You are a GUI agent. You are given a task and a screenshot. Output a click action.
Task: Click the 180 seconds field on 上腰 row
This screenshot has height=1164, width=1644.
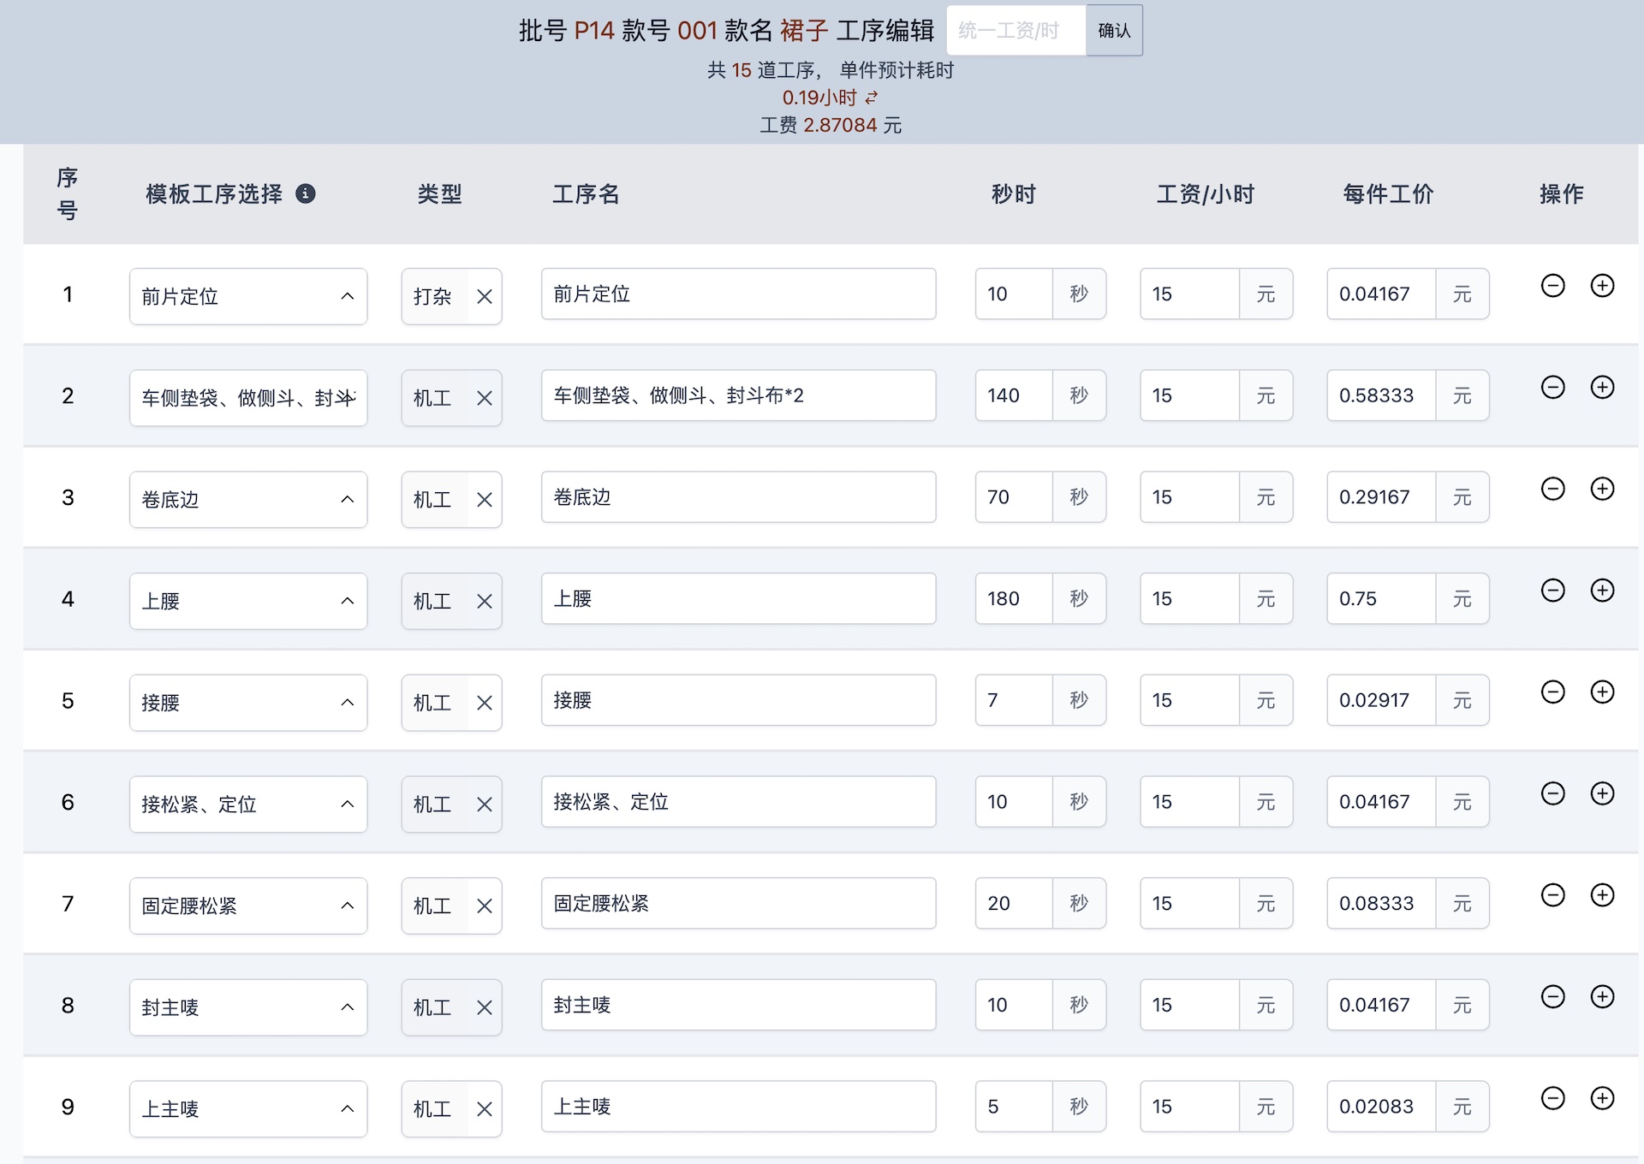pos(1013,598)
